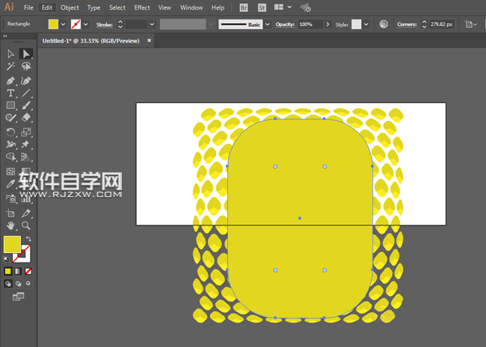Select the Selection tool (black arrow)
Viewport: 486px width, 347px height.
11,54
